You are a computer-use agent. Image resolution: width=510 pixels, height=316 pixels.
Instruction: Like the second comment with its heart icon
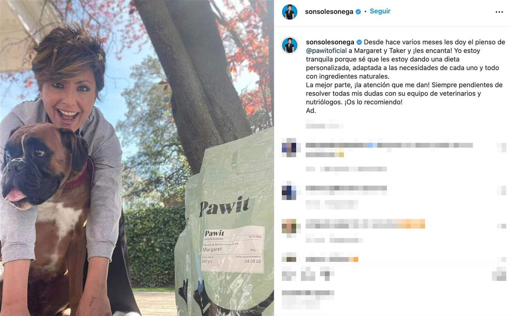[x=501, y=191]
